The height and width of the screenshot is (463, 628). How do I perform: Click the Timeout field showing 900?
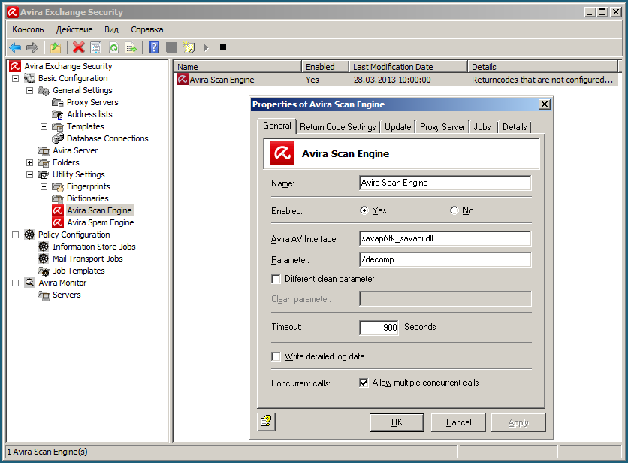[379, 328]
